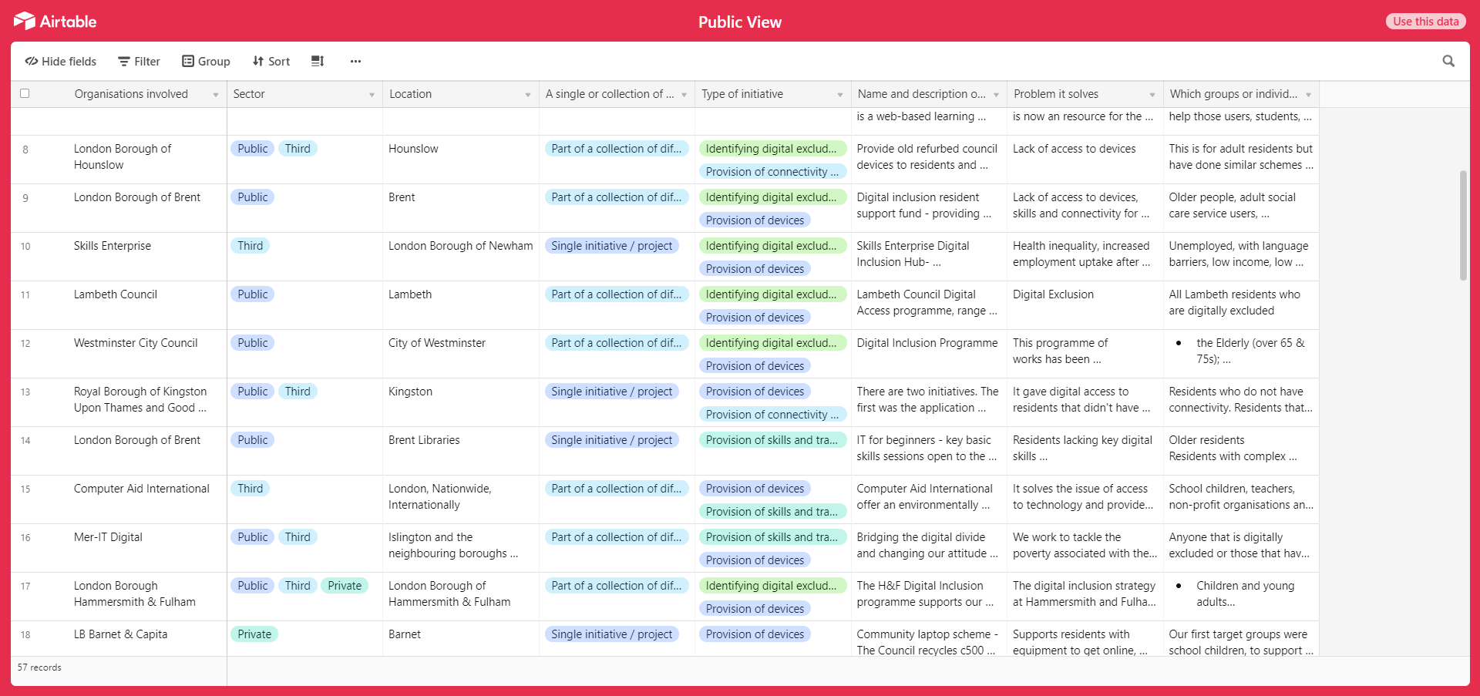Viewport: 1480px width, 696px height.
Task: Open the Sort toolbar option
Action: tap(271, 61)
